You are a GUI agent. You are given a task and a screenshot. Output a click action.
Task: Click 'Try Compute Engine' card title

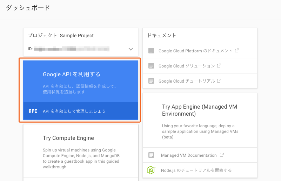point(68,138)
